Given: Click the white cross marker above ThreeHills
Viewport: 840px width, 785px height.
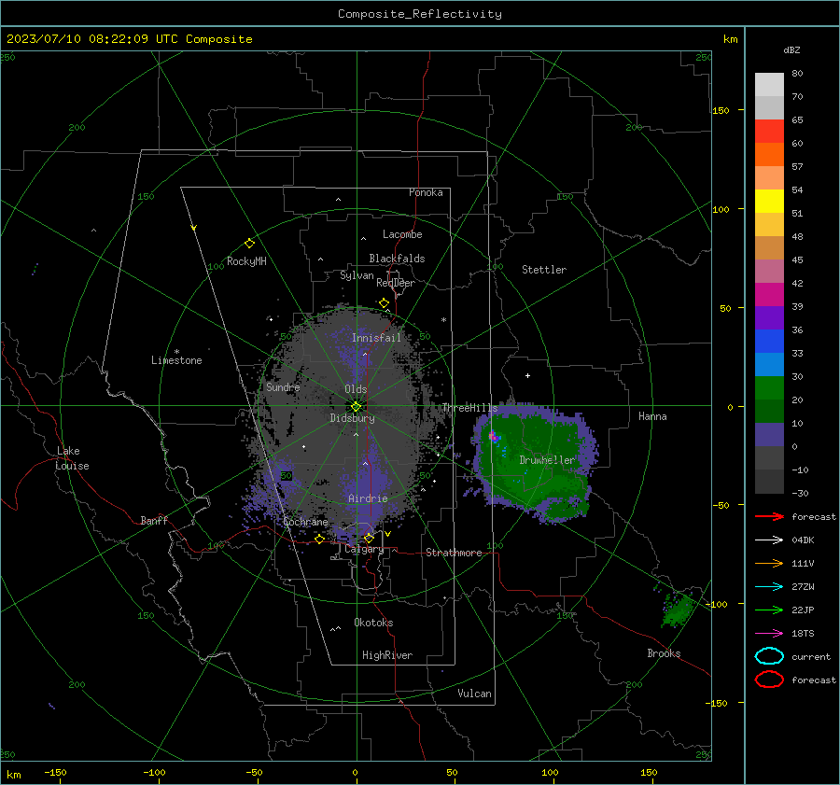Looking at the screenshot, I should [527, 375].
